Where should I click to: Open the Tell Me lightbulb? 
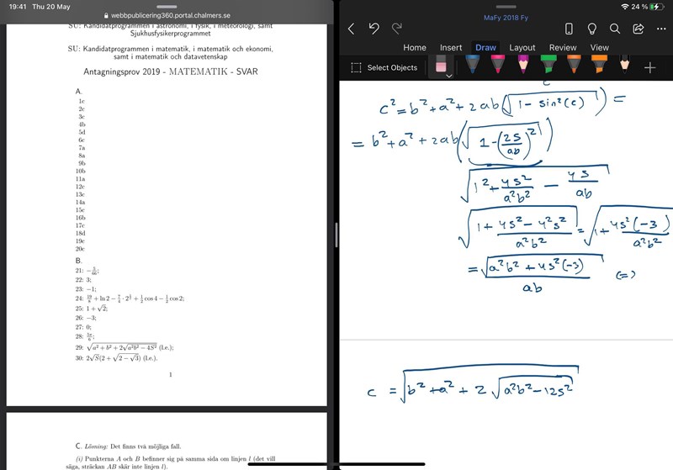coord(592,29)
